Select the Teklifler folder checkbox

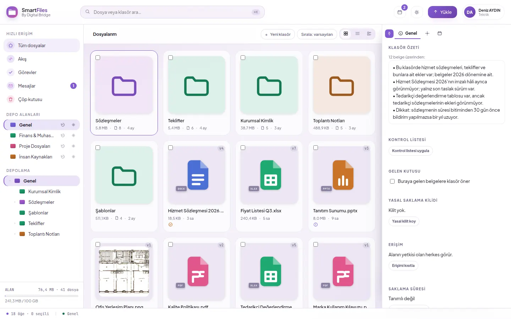click(x=170, y=57)
